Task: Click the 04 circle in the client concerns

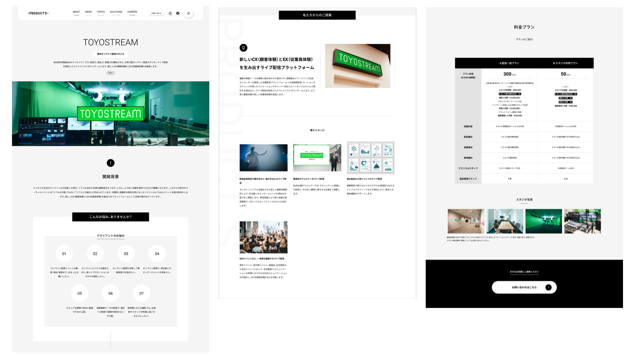Action: pyautogui.click(x=157, y=254)
